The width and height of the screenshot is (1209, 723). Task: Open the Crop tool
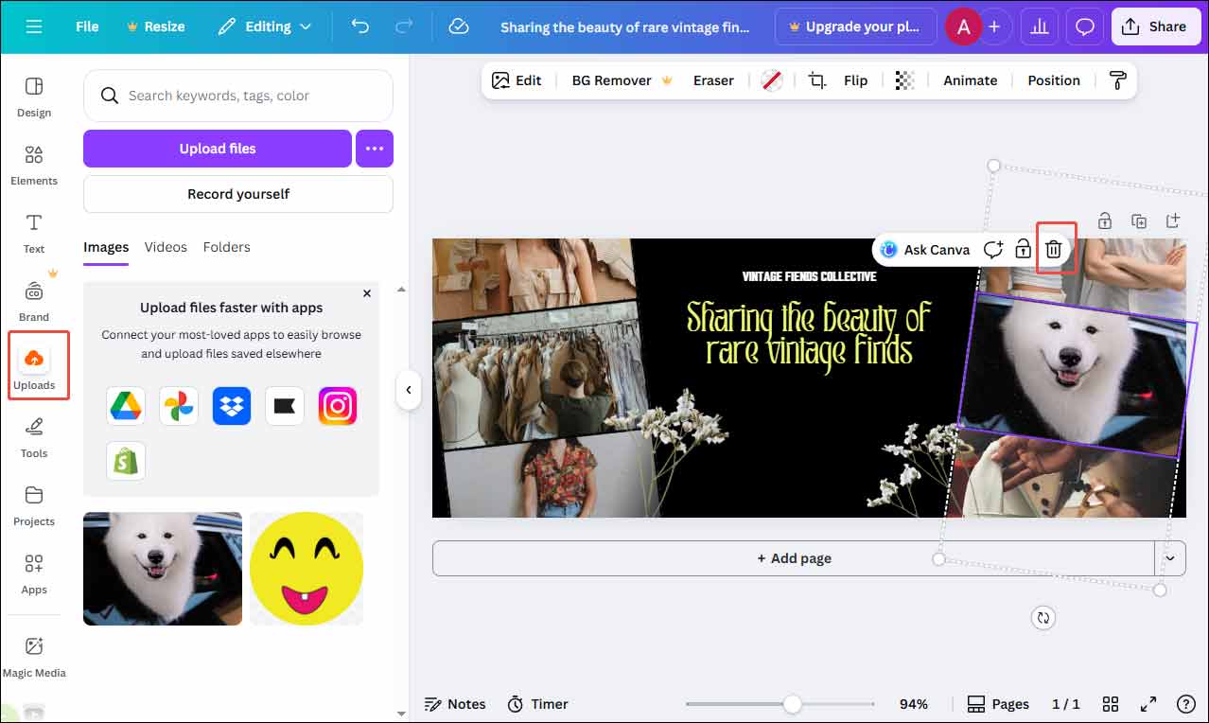pos(815,80)
